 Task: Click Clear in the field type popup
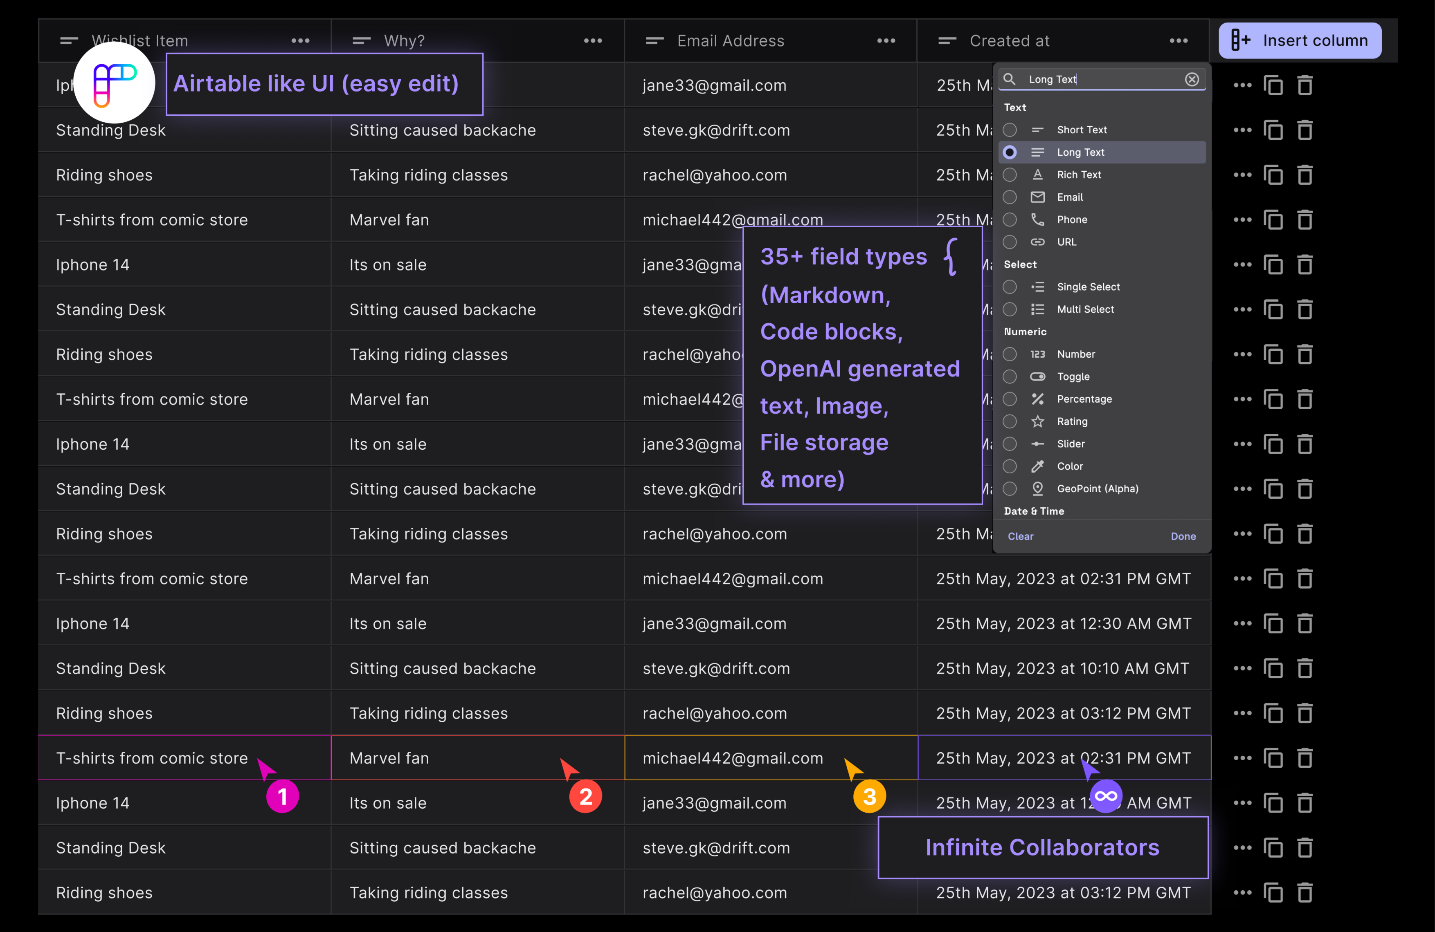coord(1020,536)
